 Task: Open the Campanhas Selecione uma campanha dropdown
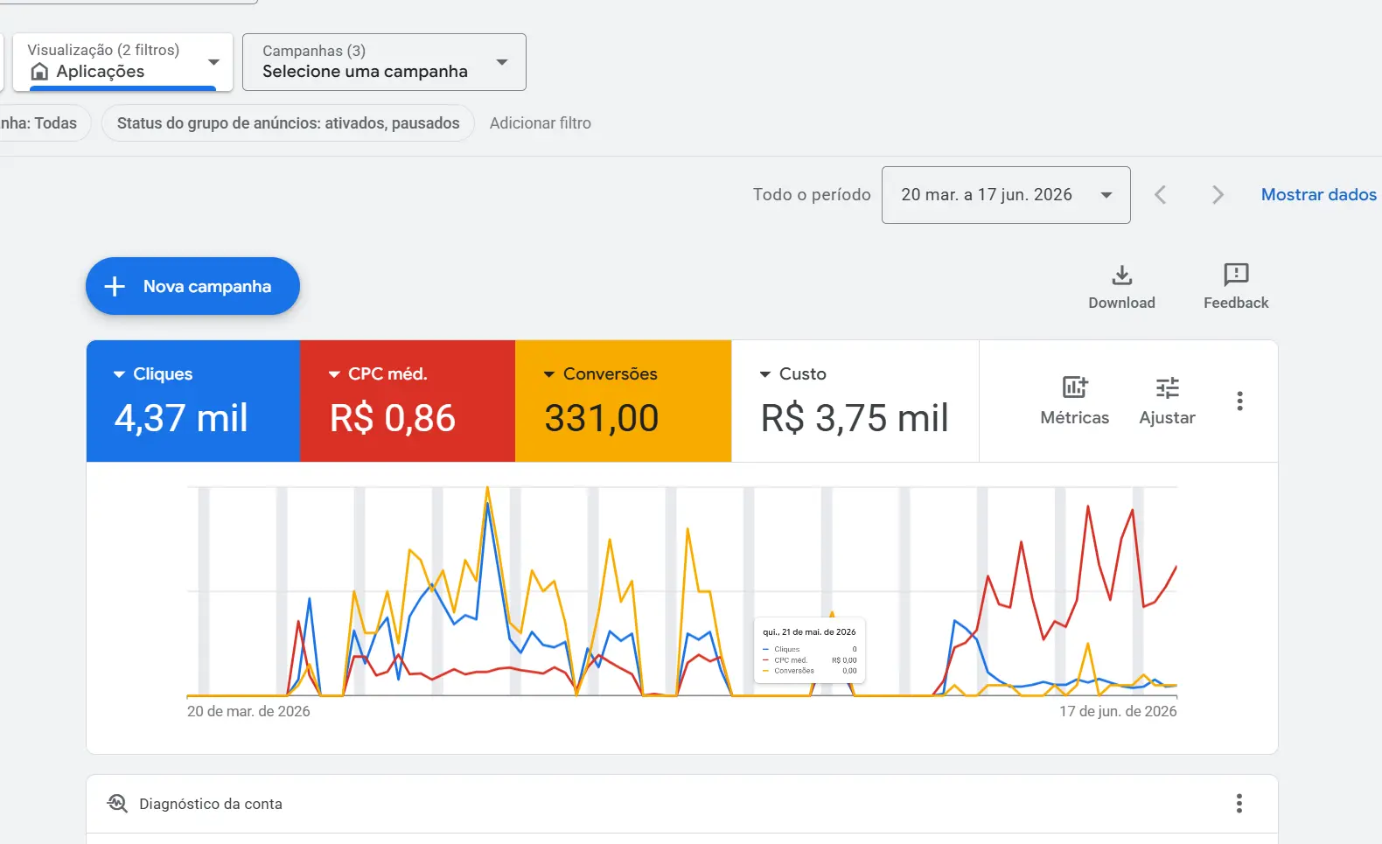(384, 62)
